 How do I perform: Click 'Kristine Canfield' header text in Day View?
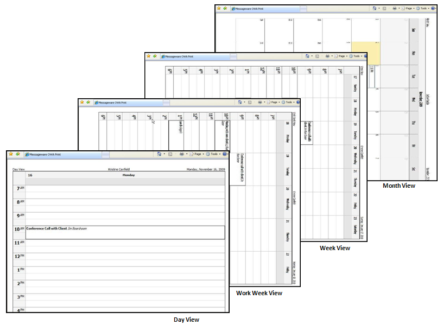point(119,169)
